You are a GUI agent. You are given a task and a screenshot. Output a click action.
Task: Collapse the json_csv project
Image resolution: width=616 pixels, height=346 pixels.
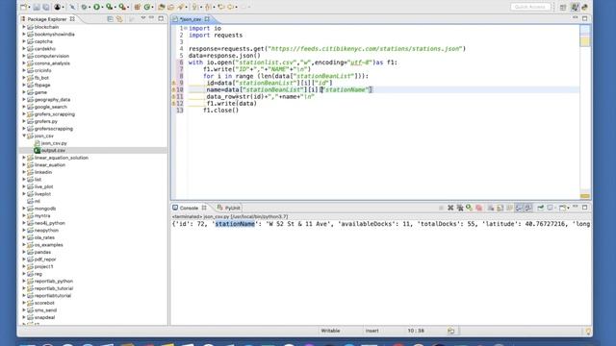(24, 136)
